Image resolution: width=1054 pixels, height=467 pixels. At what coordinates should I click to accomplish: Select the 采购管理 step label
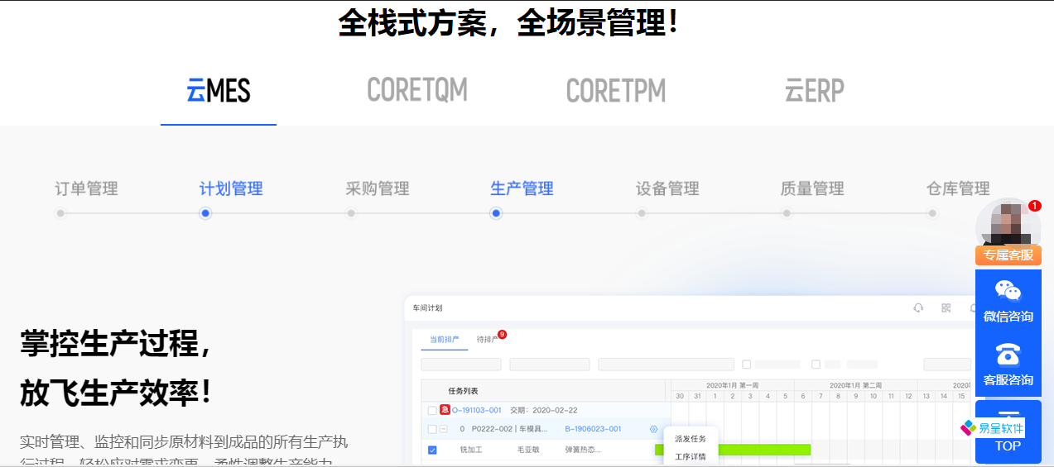378,188
